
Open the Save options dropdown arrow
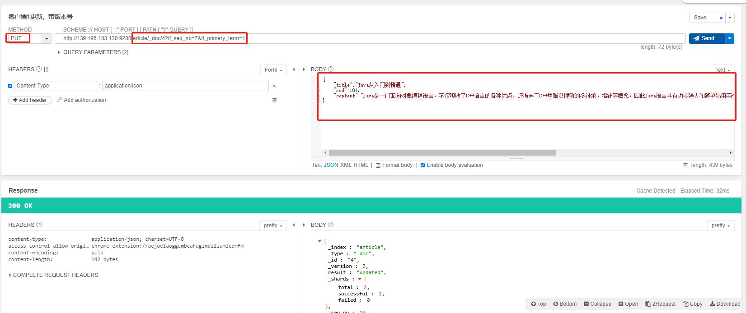tap(730, 18)
